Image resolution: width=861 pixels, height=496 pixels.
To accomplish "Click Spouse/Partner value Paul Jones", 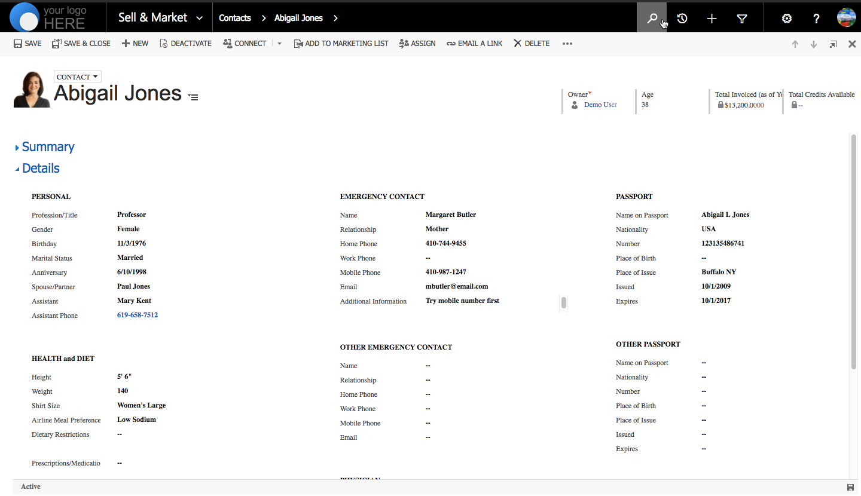I will tap(134, 286).
